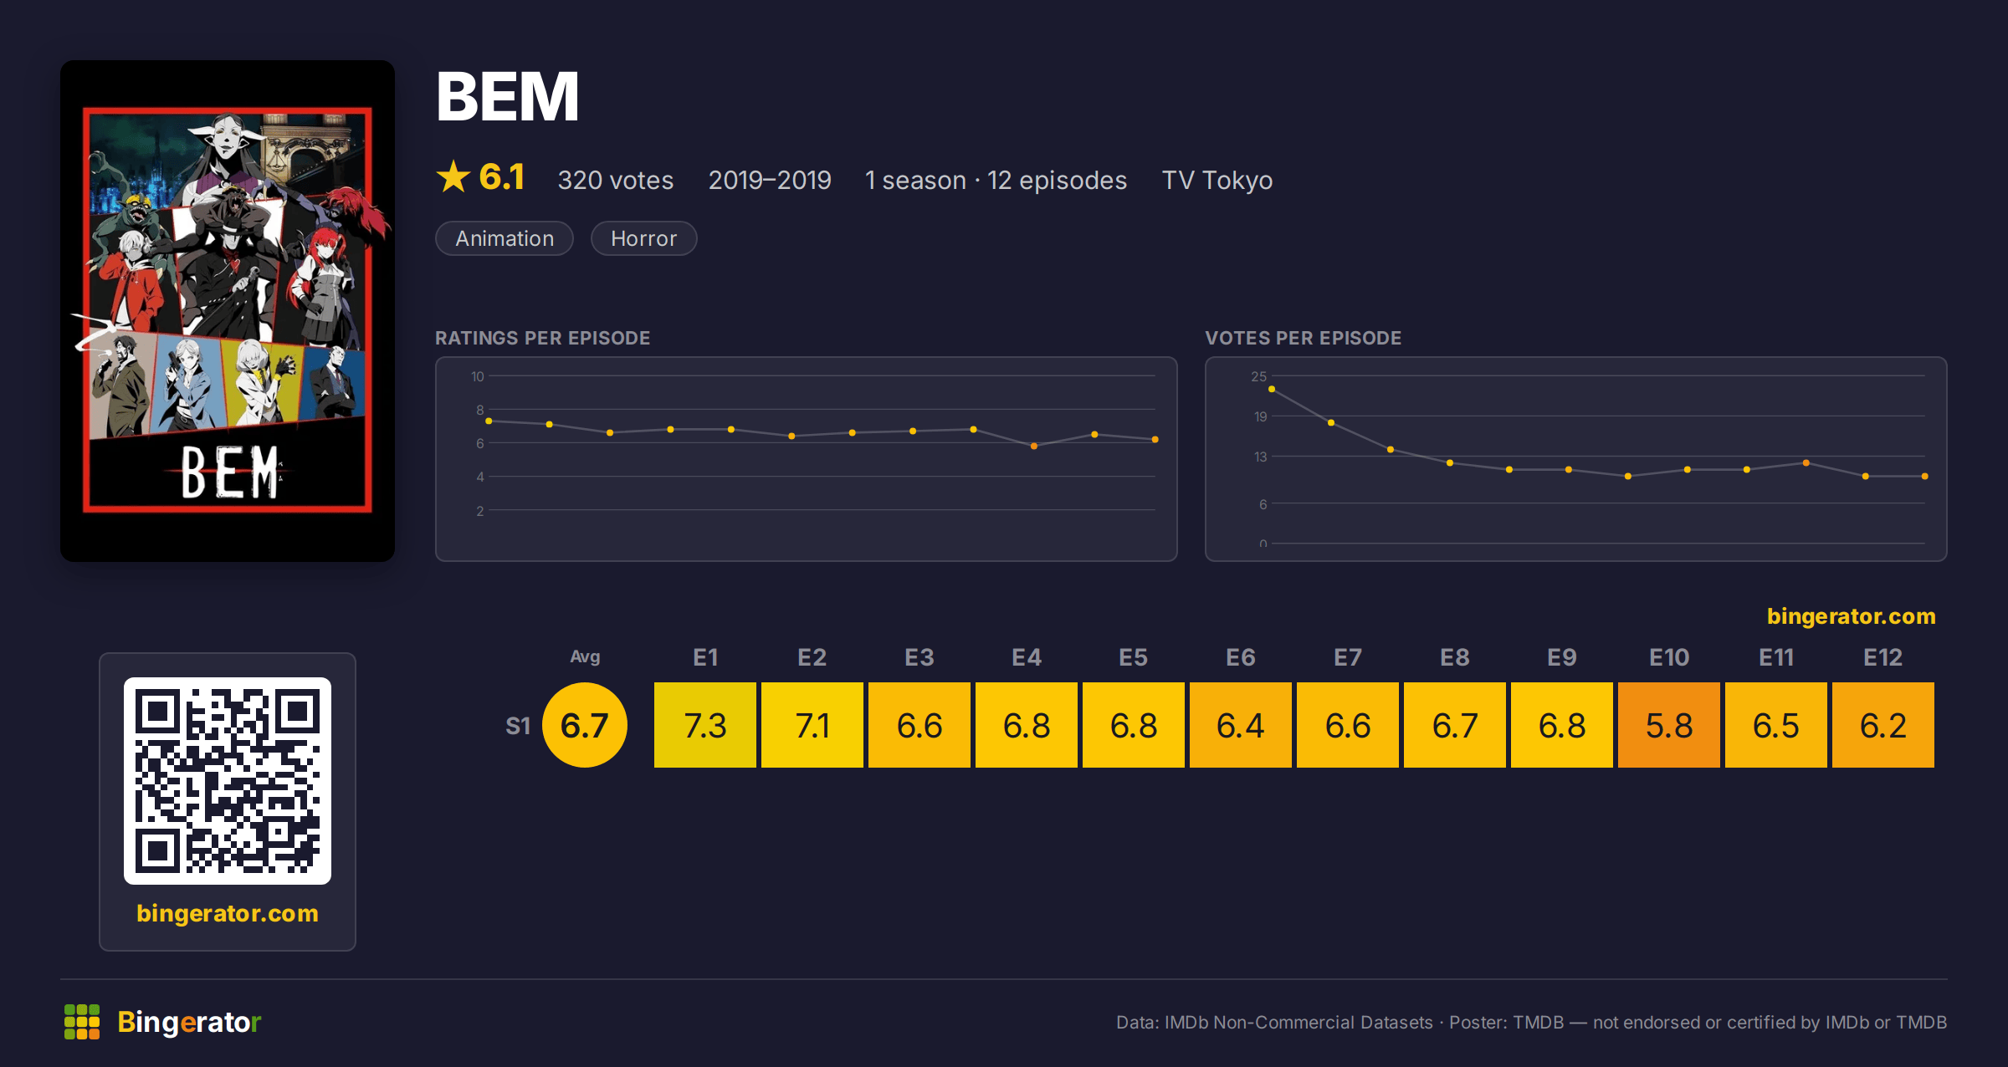2008x1067 pixels.
Task: Click the S1 average 6.7 circle
Action: point(585,725)
